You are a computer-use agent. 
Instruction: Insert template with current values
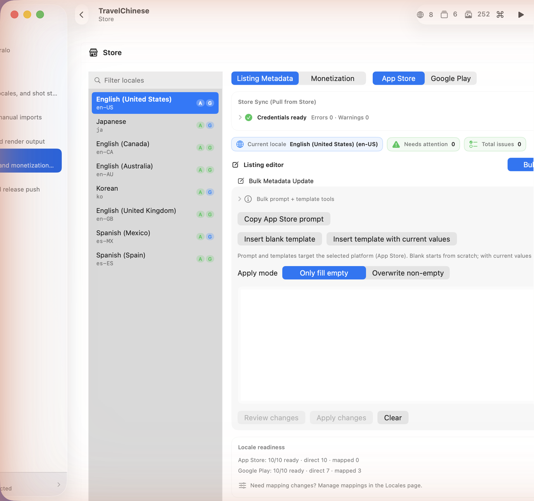392,239
